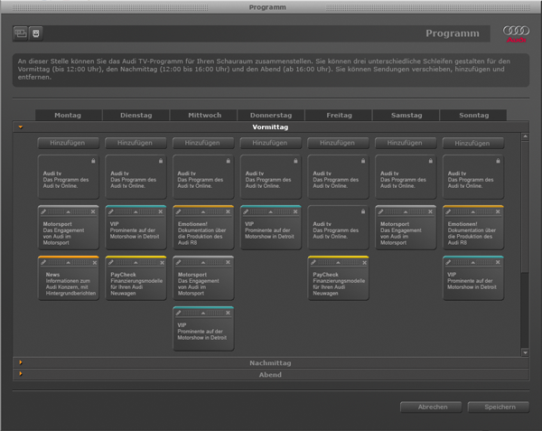Image resolution: width=542 pixels, height=431 pixels.
Task: Delete Sonntag's VIP card with X icon
Action: tap(498, 262)
